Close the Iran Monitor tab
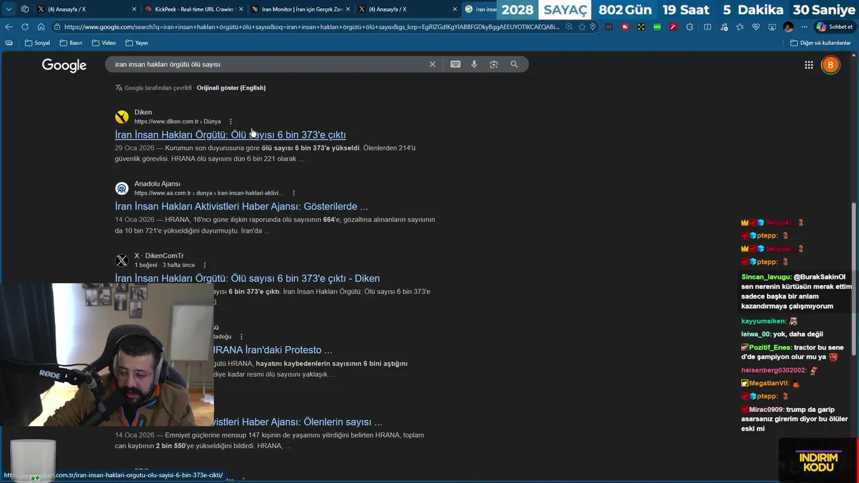 pyautogui.click(x=348, y=9)
